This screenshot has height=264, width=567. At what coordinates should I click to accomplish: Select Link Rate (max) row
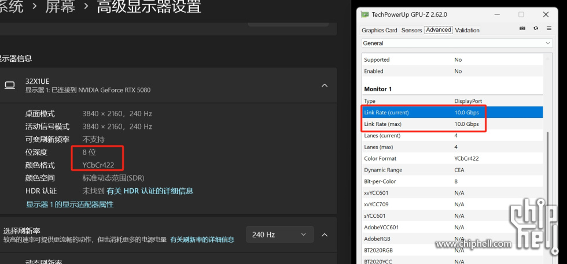click(452, 124)
